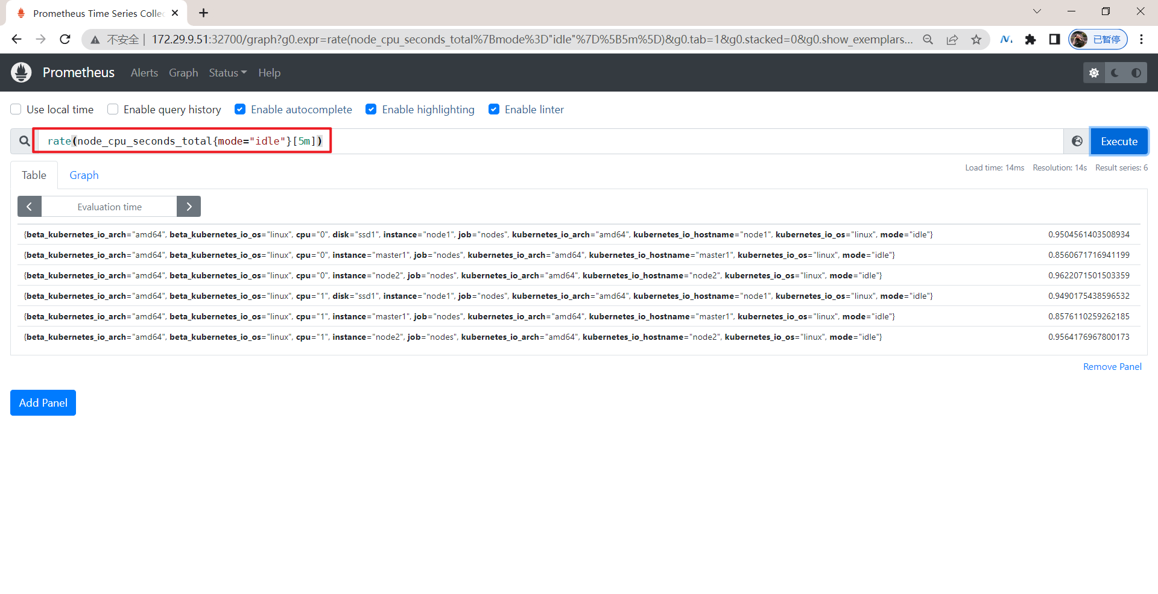Reload the page
The width and height of the screenshot is (1158, 594).
click(x=65, y=39)
